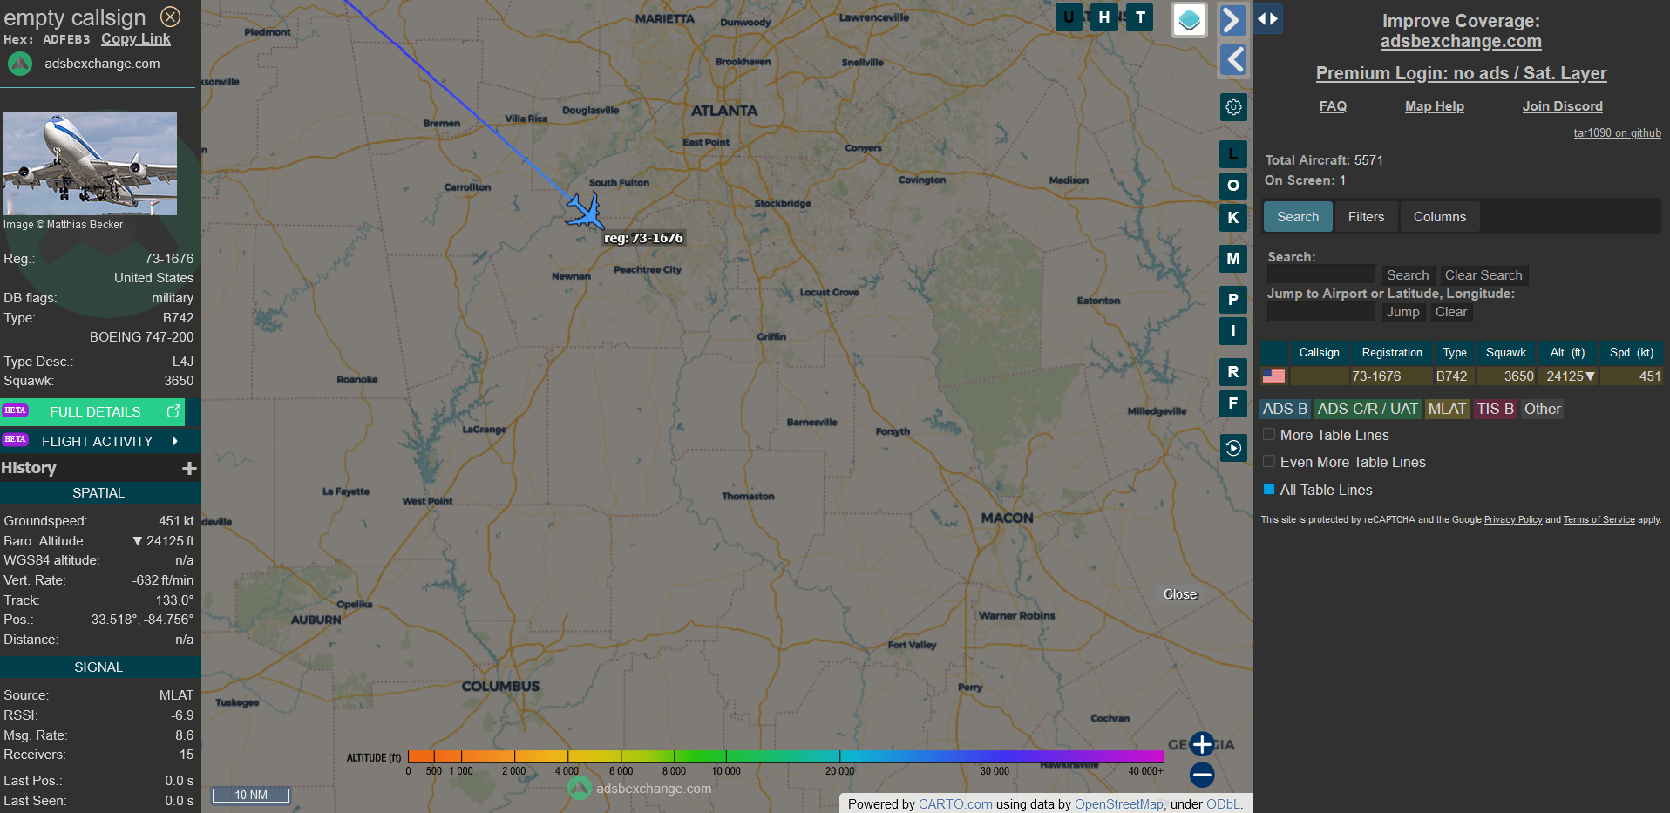Toggle the K map button
The height and width of the screenshot is (813, 1670).
click(1233, 218)
